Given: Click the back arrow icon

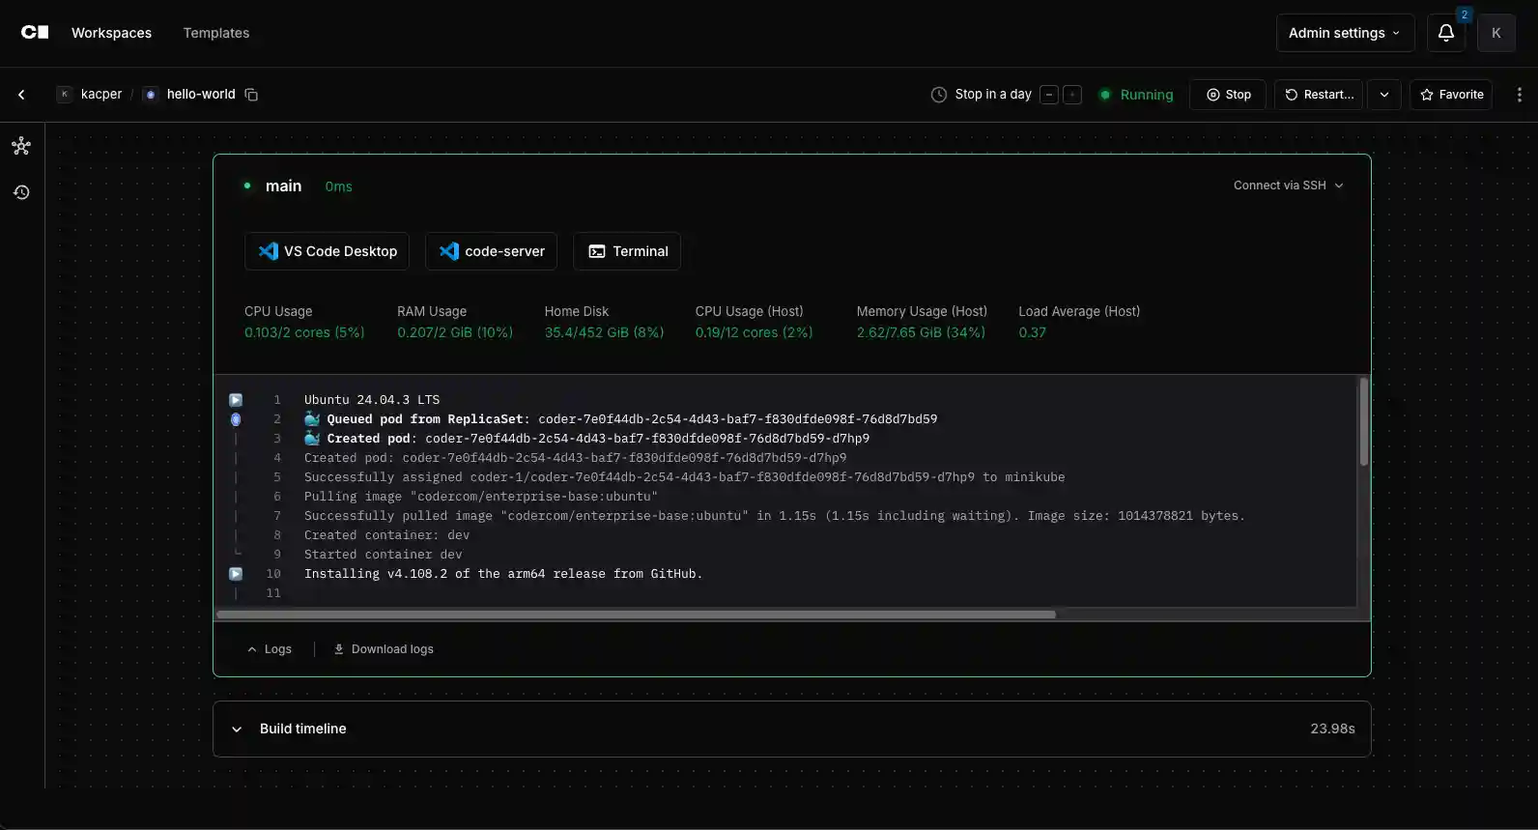Looking at the screenshot, I should (x=21, y=95).
